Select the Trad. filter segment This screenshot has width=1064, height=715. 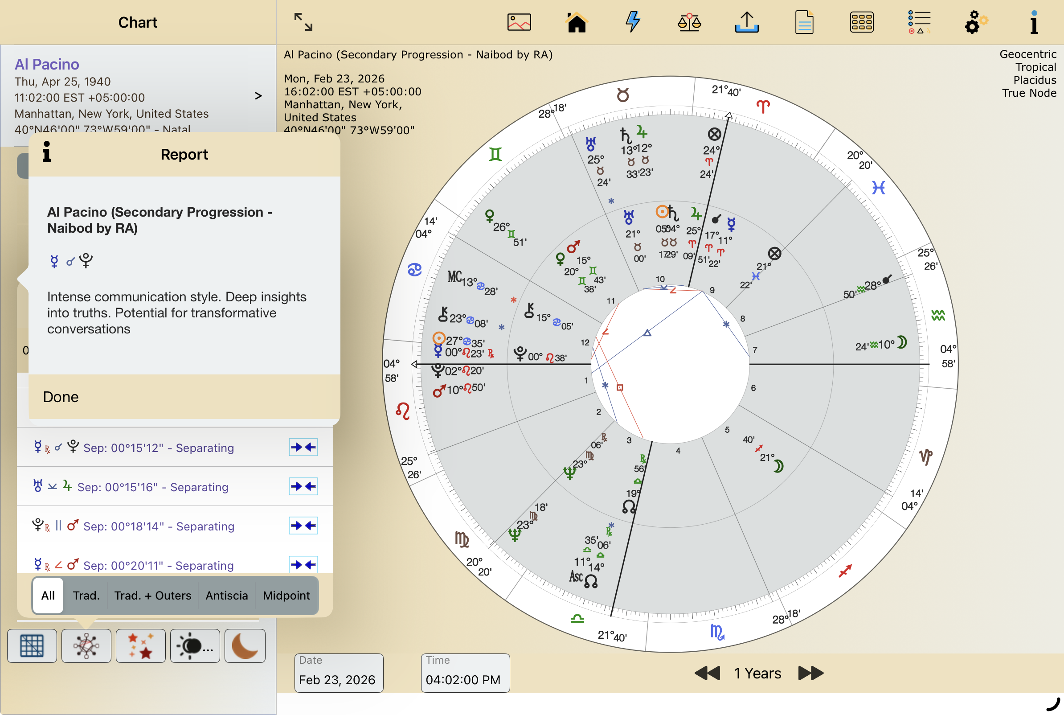tap(86, 596)
